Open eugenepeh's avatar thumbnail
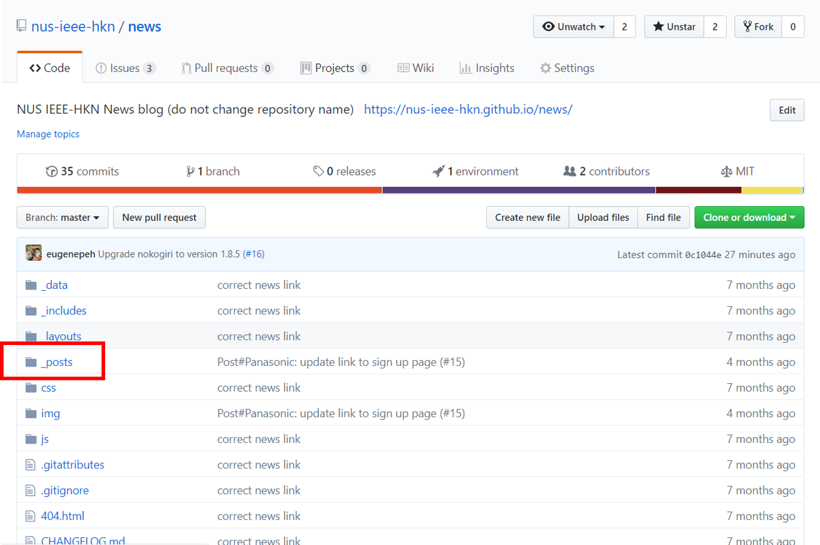The height and width of the screenshot is (545, 820). pos(33,253)
